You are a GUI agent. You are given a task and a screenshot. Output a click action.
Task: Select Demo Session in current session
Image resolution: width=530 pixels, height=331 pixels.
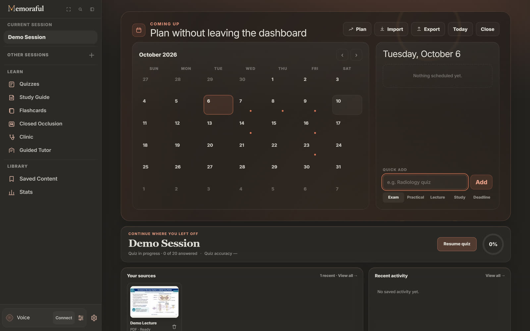click(50, 37)
